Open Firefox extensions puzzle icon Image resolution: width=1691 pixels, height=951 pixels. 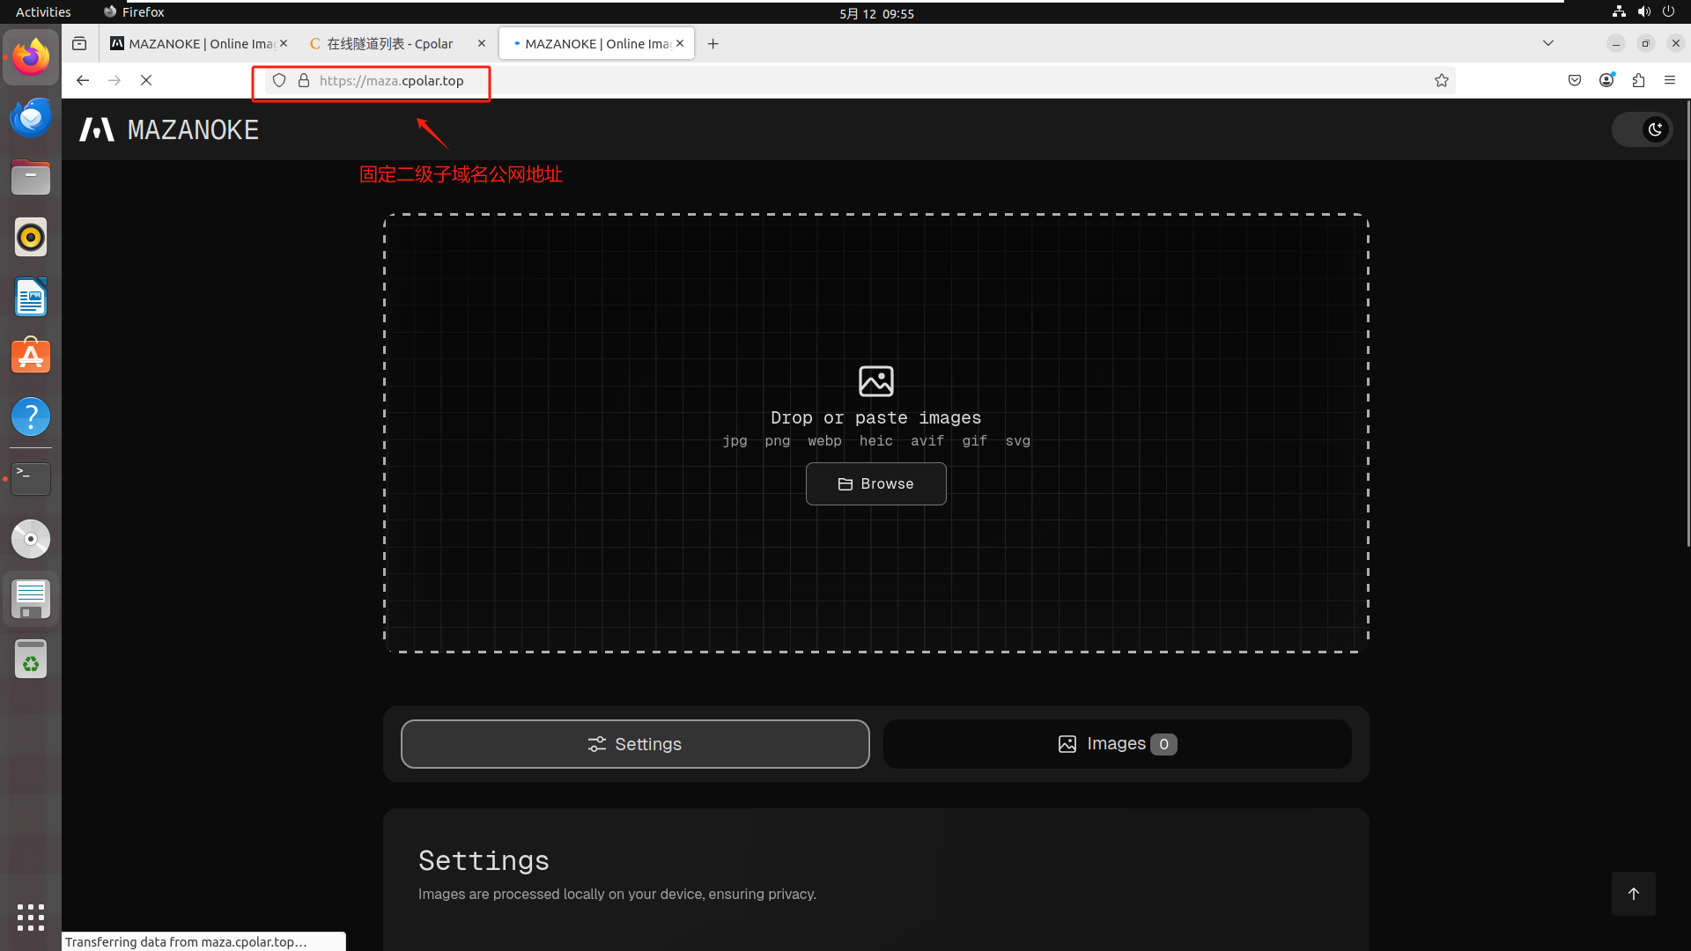(x=1638, y=80)
